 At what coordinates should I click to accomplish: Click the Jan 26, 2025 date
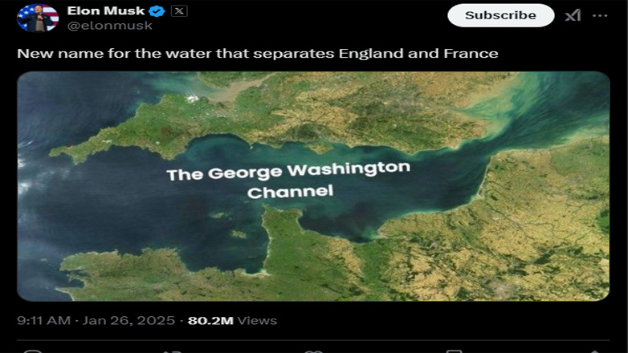pos(130,321)
